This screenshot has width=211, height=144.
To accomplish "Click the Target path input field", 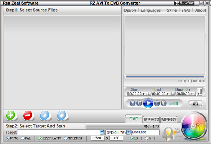I will click(58, 132).
